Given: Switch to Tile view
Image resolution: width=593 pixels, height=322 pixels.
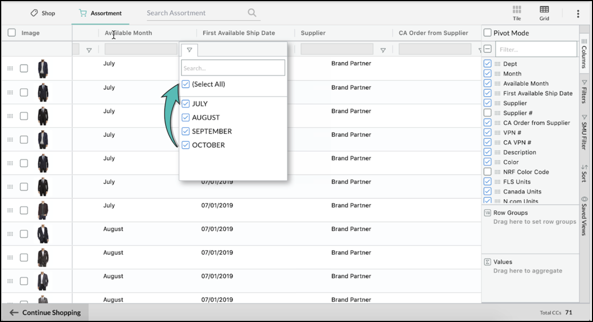Looking at the screenshot, I should pos(517,13).
